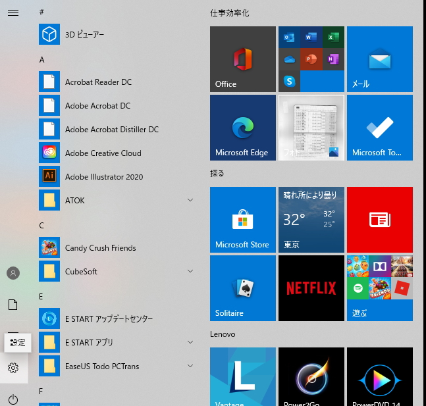
Task: Launch E START アップデートセンター
Action: tap(117, 318)
